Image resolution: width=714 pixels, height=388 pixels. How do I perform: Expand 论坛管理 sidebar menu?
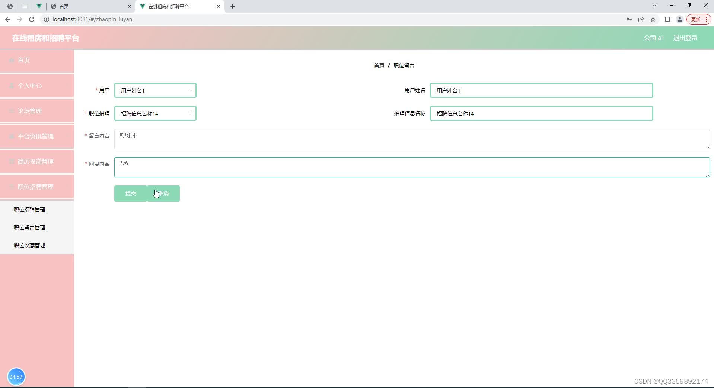click(x=37, y=111)
